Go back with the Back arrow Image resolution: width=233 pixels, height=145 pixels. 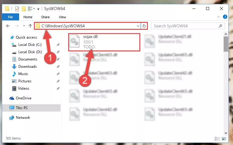(x=8, y=26)
